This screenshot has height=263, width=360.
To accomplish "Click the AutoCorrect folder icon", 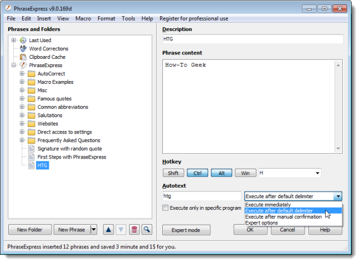I will tap(32, 74).
